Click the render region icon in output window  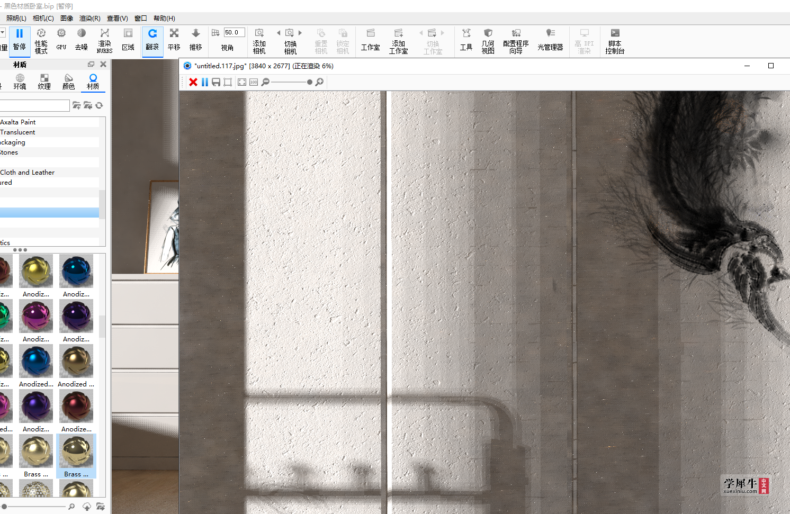pos(228,82)
